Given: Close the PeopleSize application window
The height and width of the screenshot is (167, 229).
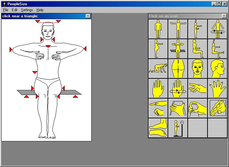Looking at the screenshot, I should click(x=224, y=4).
